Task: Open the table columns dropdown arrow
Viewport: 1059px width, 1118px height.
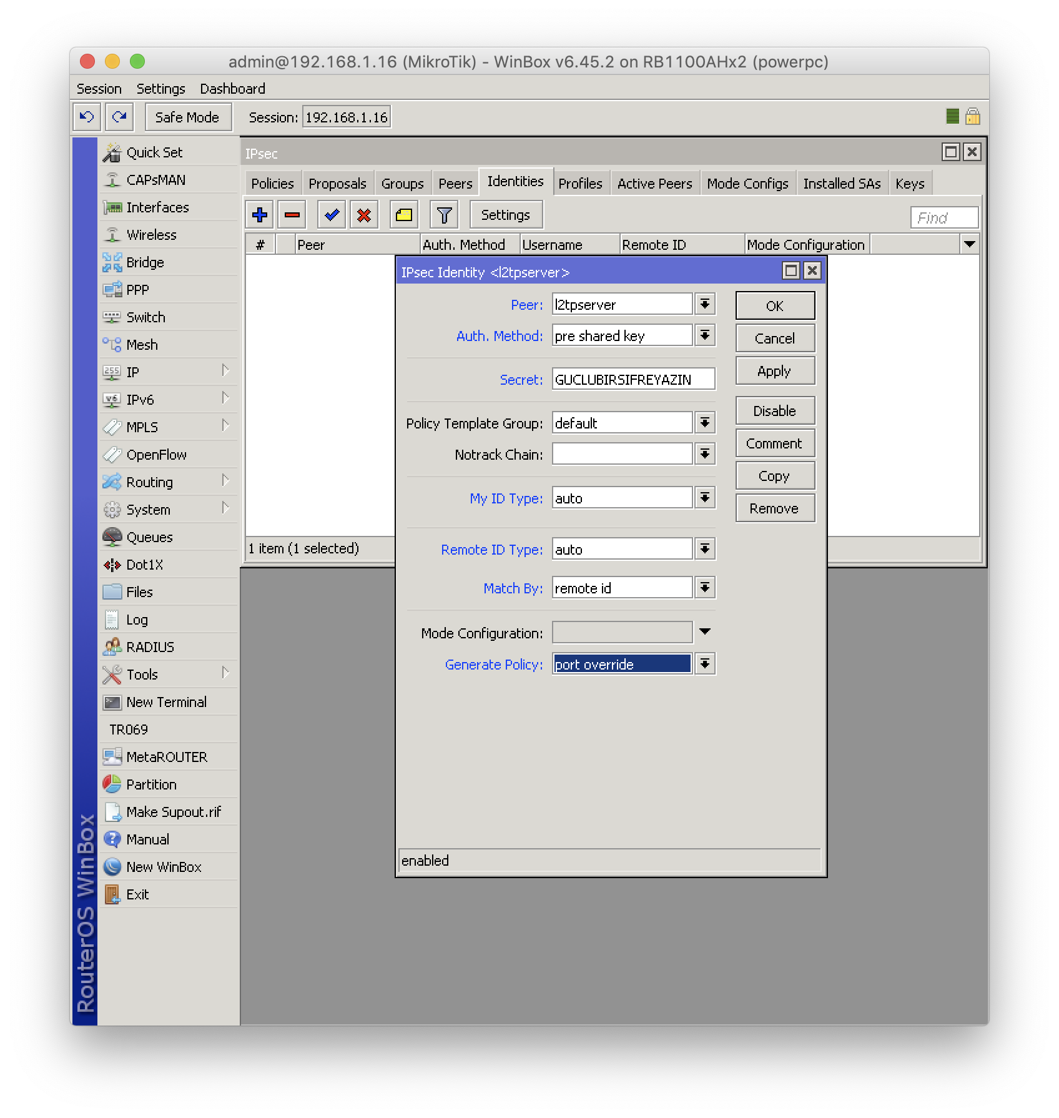Action: coord(969,244)
